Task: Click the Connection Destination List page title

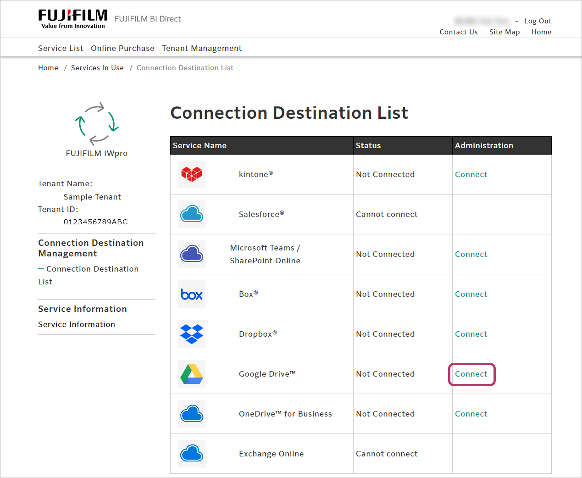Action: [x=289, y=113]
